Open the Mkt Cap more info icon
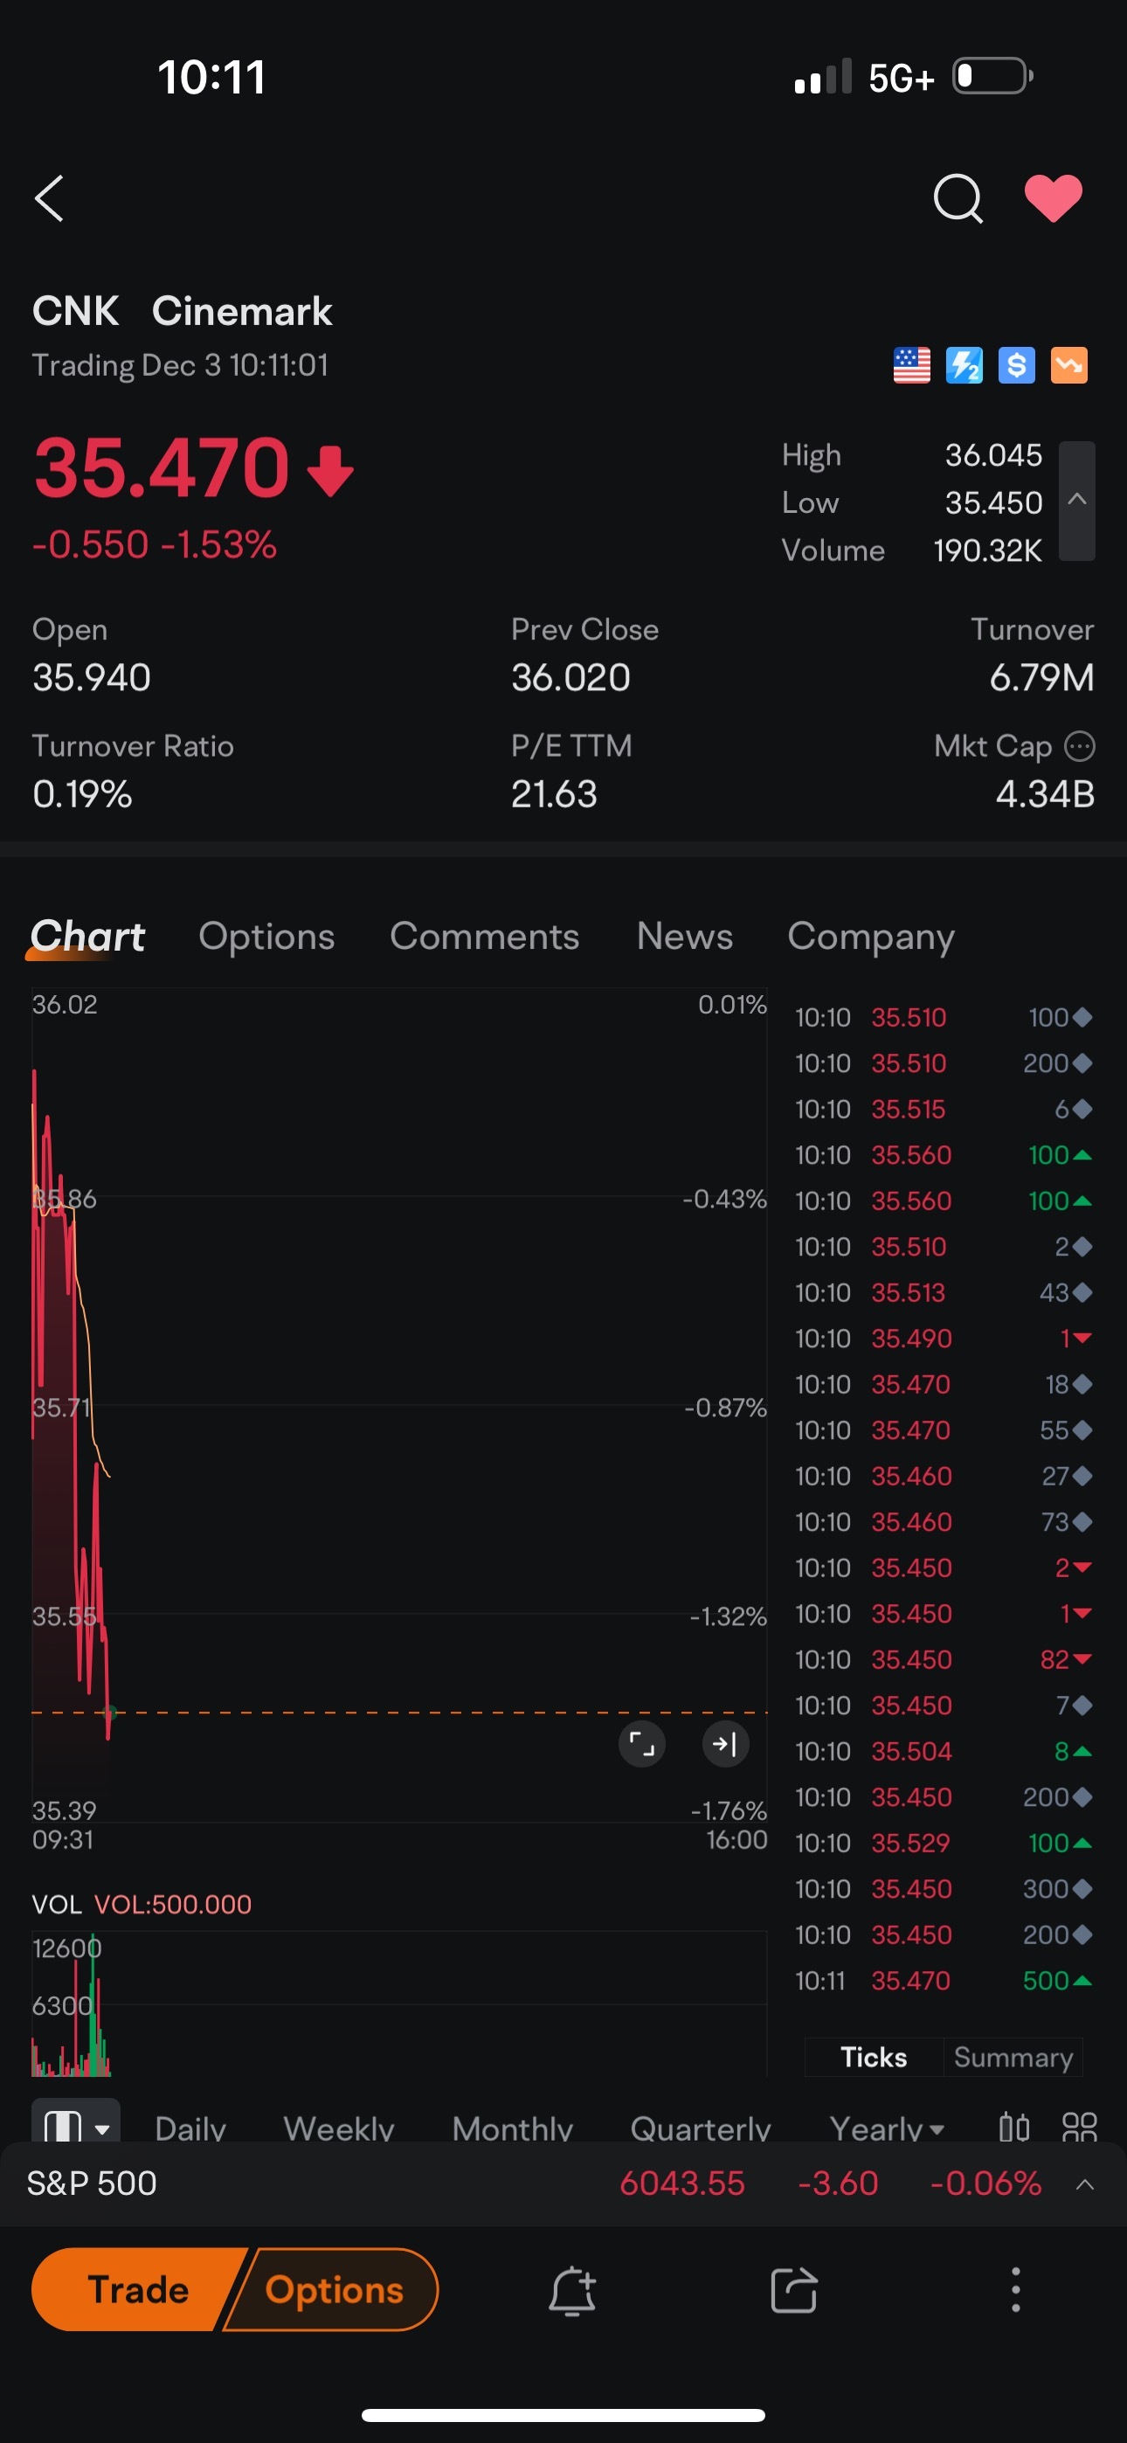Image resolution: width=1127 pixels, height=2443 pixels. pos(1080,746)
